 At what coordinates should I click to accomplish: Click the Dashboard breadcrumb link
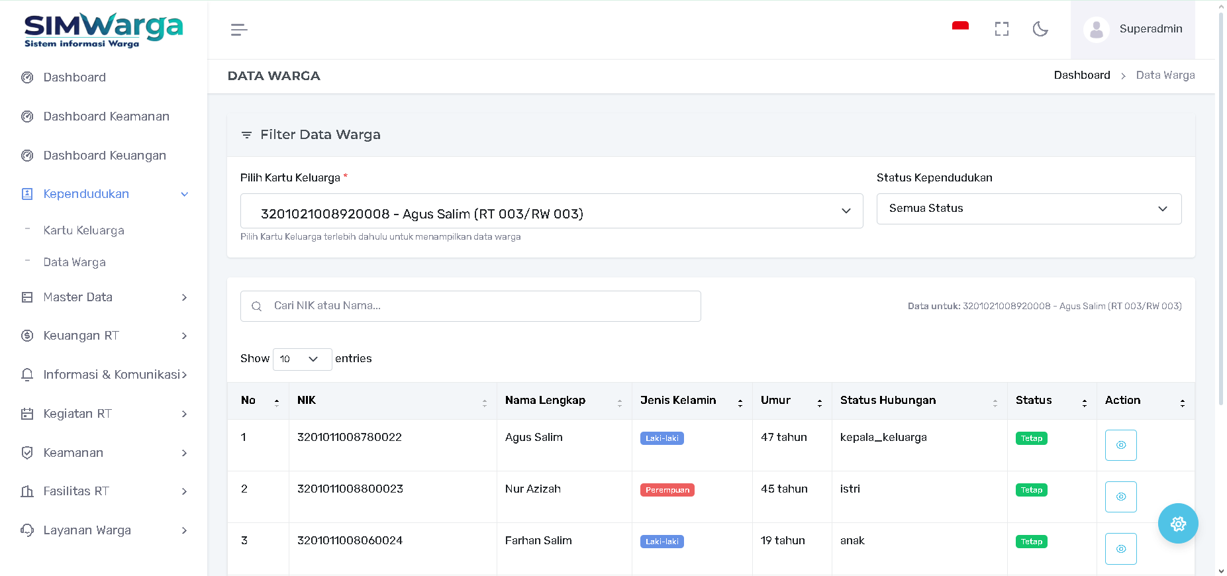click(1081, 75)
